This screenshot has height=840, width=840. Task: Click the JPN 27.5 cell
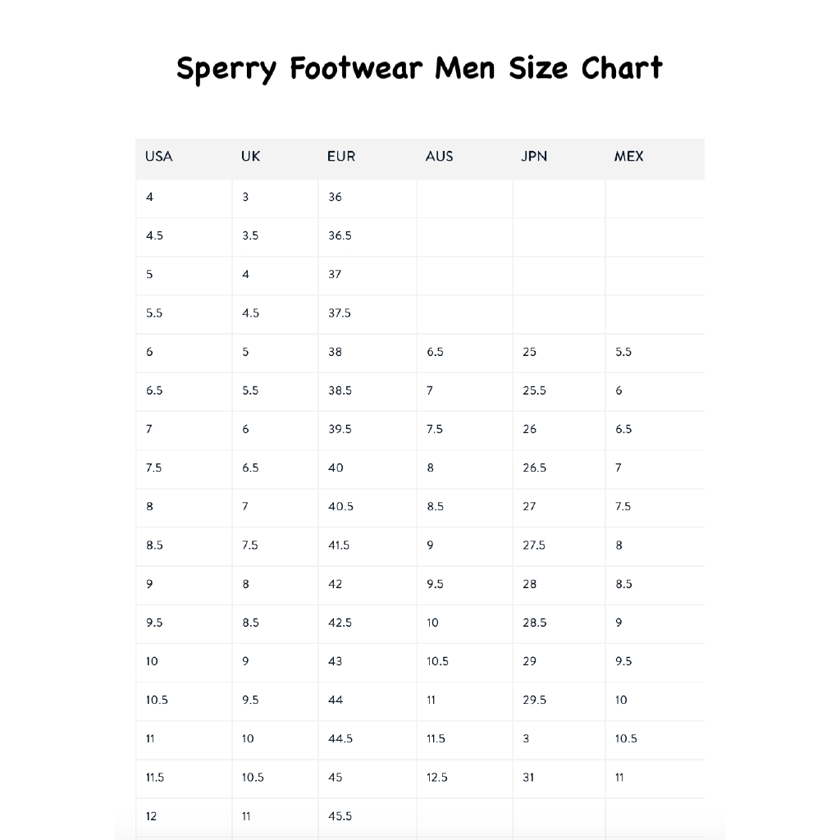[534, 546]
